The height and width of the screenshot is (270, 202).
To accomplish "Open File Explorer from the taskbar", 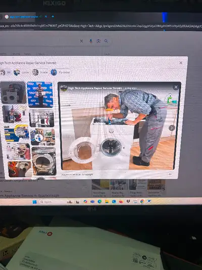I will (107, 202).
